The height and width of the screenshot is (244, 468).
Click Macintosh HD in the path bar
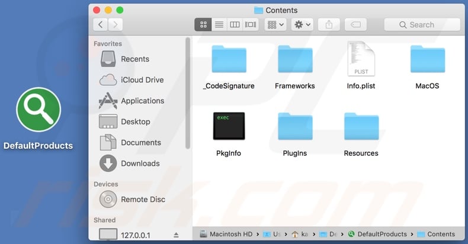(226, 234)
